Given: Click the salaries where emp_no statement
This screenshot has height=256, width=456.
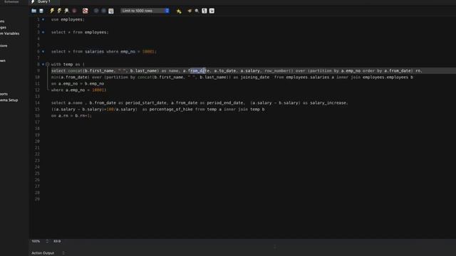Looking at the screenshot, I should tap(104, 52).
